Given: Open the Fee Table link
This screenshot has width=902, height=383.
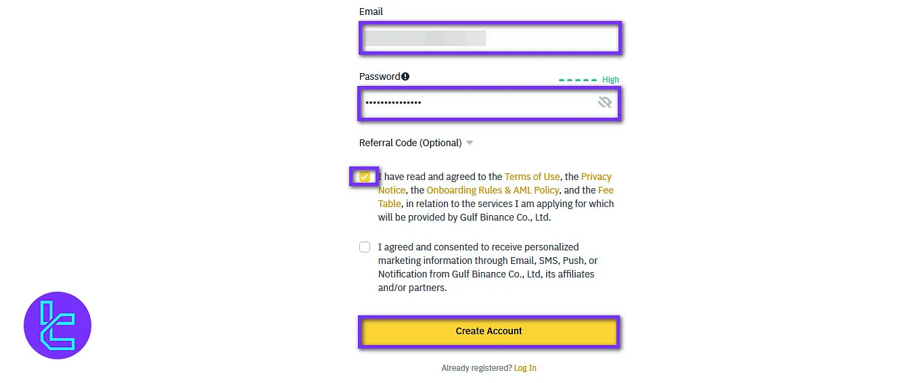Looking at the screenshot, I should (x=605, y=190).
